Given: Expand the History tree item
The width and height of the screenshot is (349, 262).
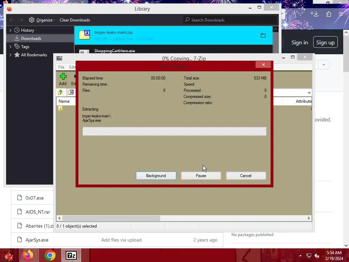Looking at the screenshot, I should pos(10,30).
